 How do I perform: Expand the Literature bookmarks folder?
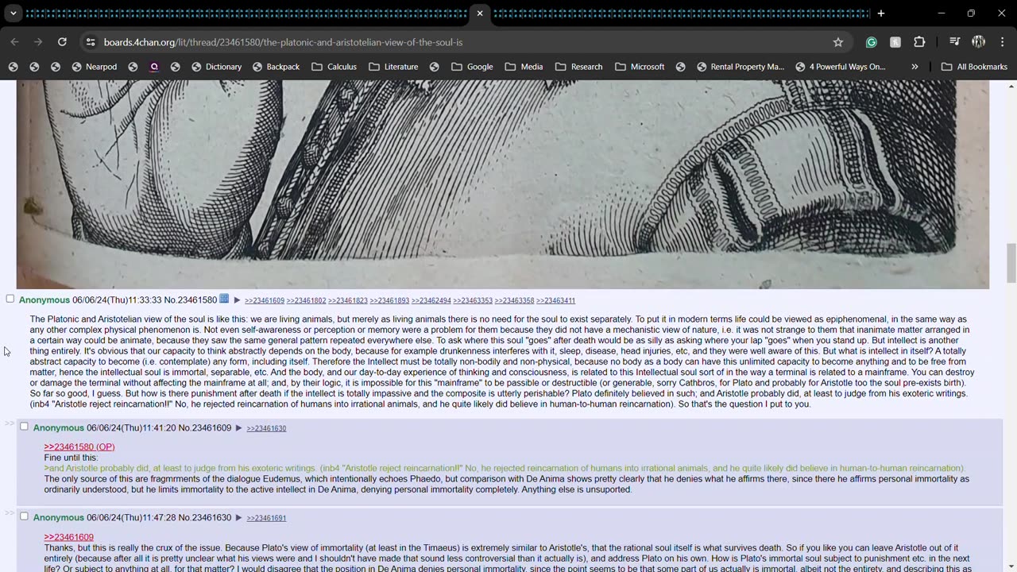pyautogui.click(x=392, y=67)
